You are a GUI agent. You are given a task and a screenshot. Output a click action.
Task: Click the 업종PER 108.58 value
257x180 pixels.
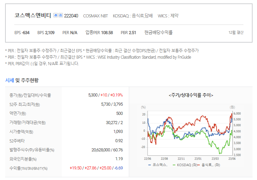(99, 32)
